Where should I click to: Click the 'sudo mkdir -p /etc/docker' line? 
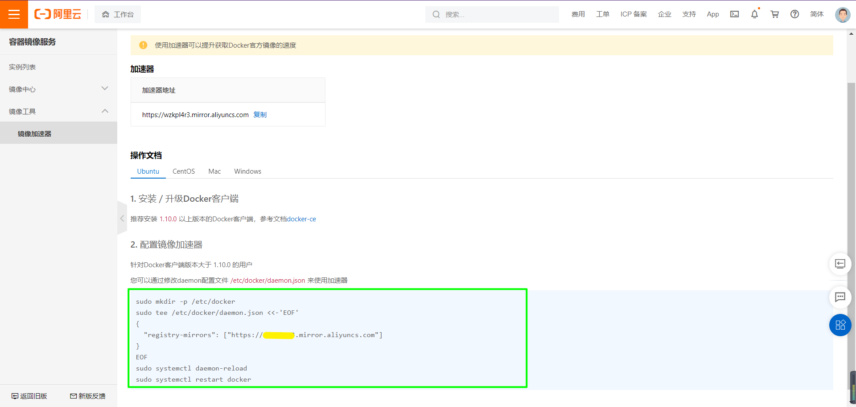tap(185, 301)
